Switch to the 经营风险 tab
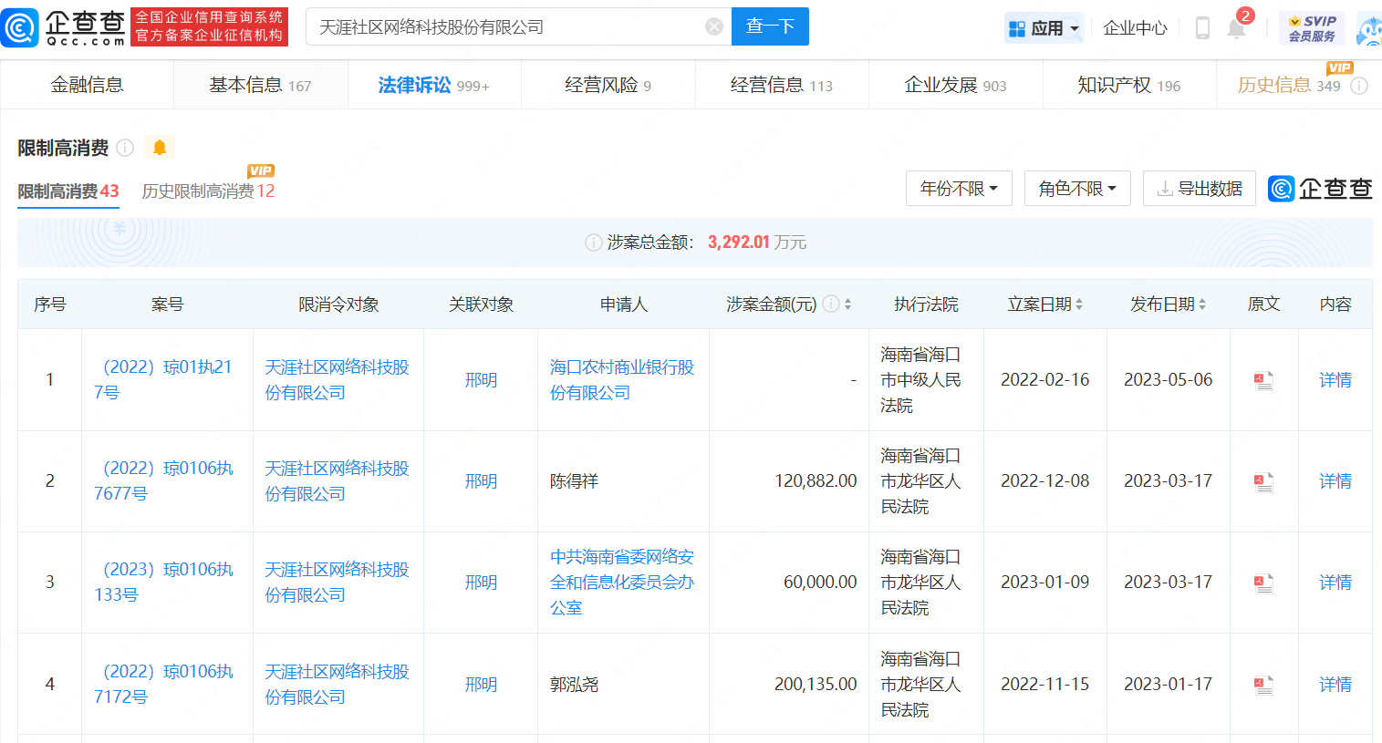The height and width of the screenshot is (743, 1382). coord(608,86)
